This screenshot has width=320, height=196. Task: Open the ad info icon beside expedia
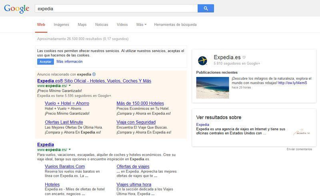pyautogui.click(x=94, y=74)
